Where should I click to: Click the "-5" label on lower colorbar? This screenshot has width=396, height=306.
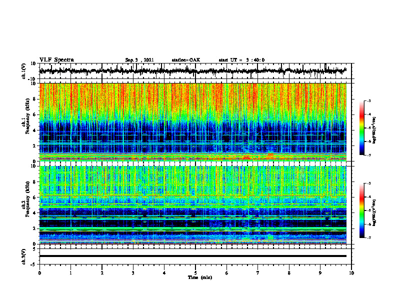tap(369, 210)
